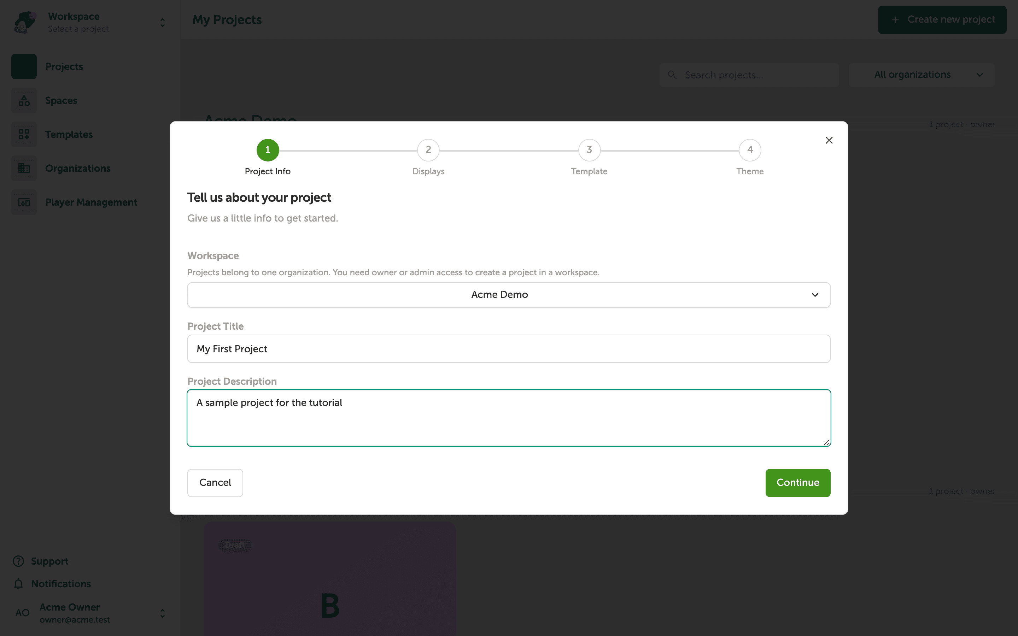
Task: Click Create new project button
Action: click(942, 20)
